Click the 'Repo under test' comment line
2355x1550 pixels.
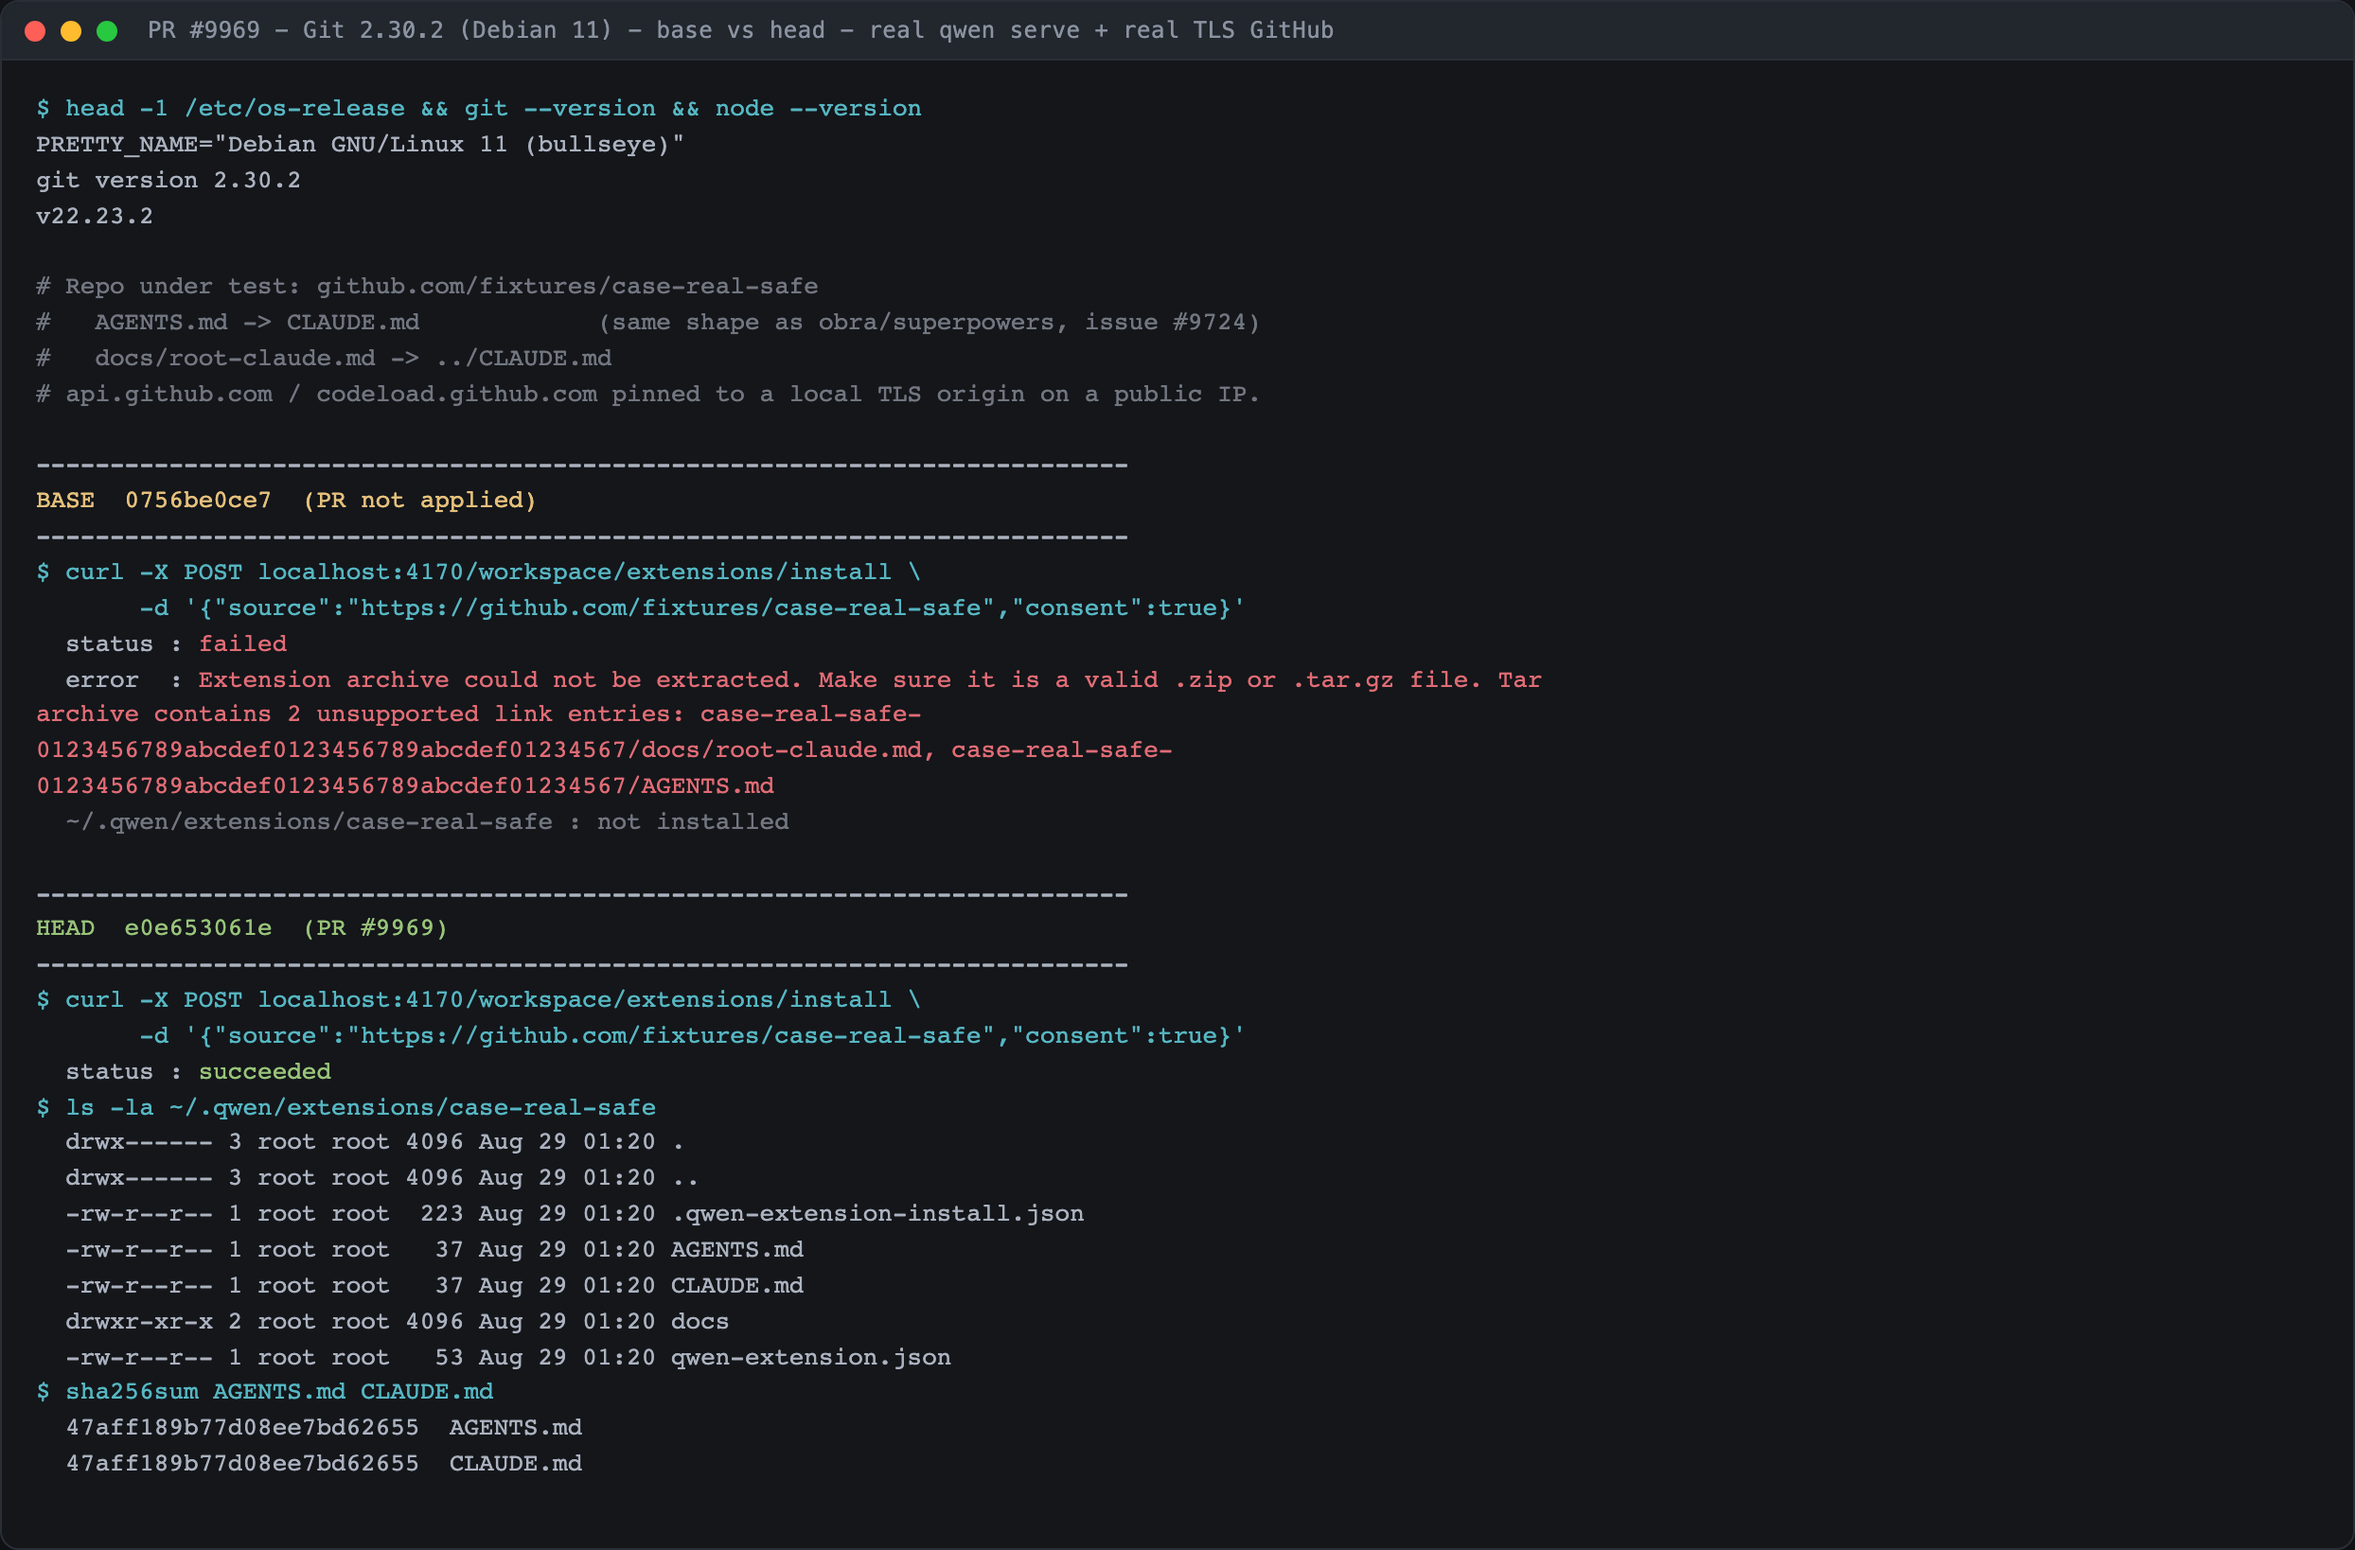pyautogui.click(x=428, y=287)
